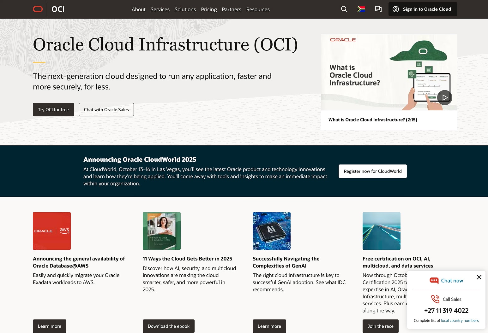The height and width of the screenshot is (333, 488).
Task: Click heading Successfully Navigating the Complexities of GenAI
Action: (286, 262)
